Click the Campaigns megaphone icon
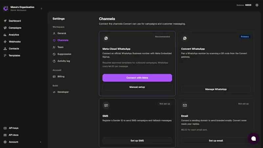This screenshot has height=148, width=263. click(5, 28)
